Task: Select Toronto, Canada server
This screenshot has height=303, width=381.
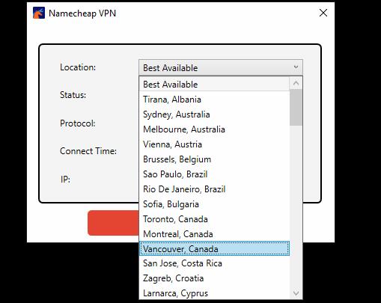Action: coord(214,219)
